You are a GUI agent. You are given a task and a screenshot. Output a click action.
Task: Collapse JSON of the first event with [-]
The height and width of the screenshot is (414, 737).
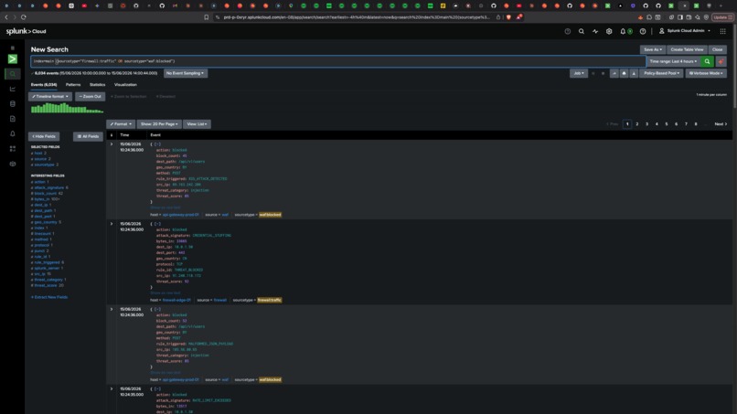157,144
